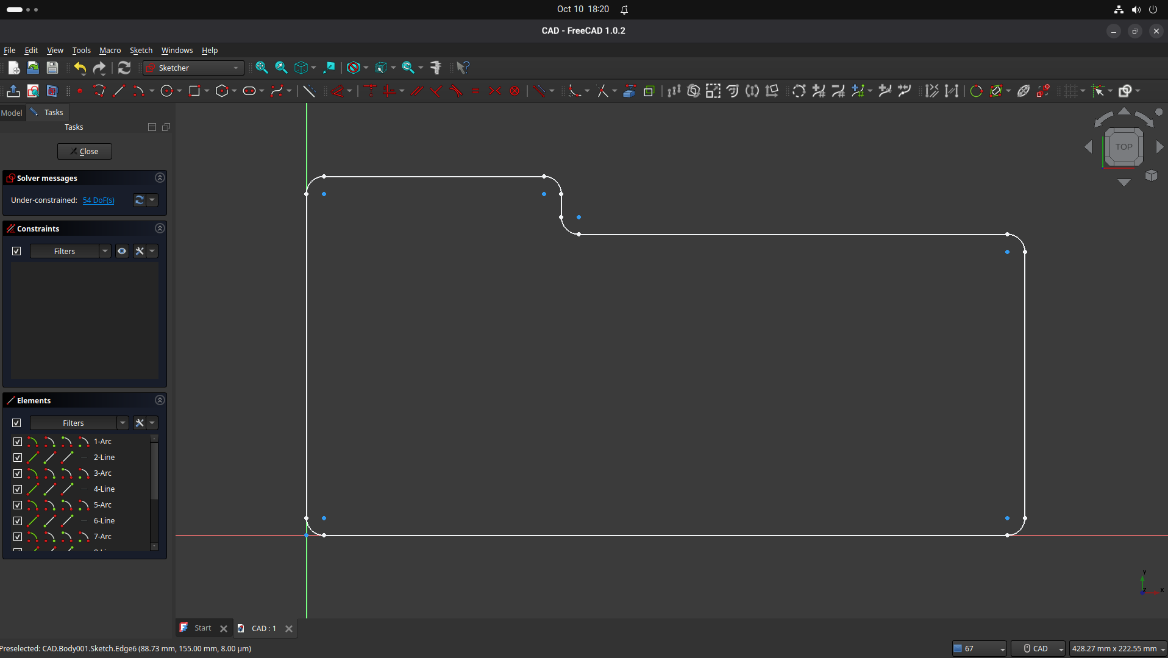Viewport: 1168px width, 658px height.
Task: Click the fit all zoom icon
Action: pyautogui.click(x=262, y=68)
